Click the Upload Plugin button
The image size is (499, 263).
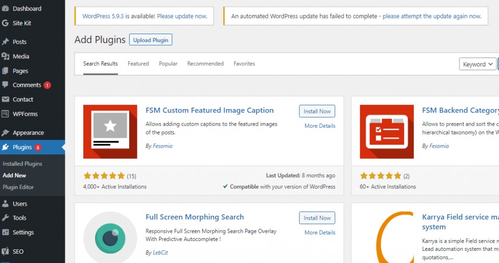151,40
